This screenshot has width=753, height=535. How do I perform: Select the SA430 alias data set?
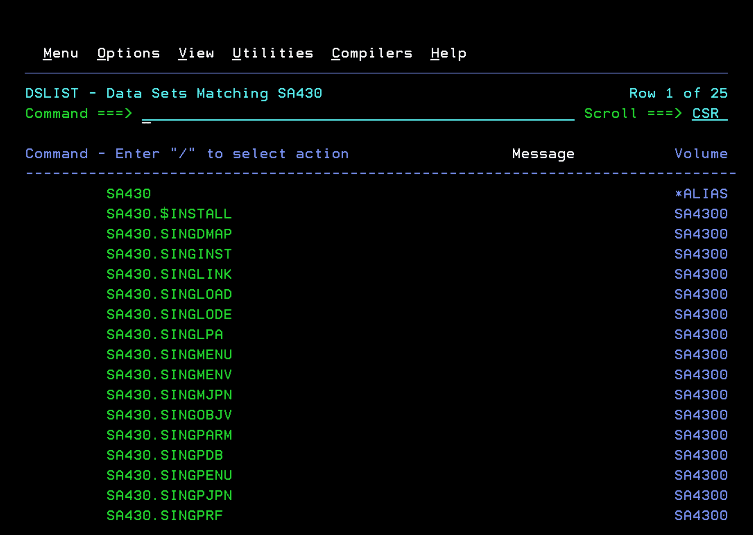click(x=129, y=194)
